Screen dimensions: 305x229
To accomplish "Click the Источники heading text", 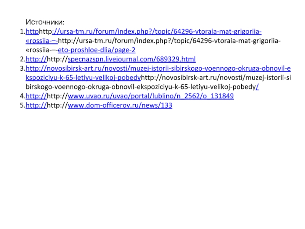I will 45,22.
